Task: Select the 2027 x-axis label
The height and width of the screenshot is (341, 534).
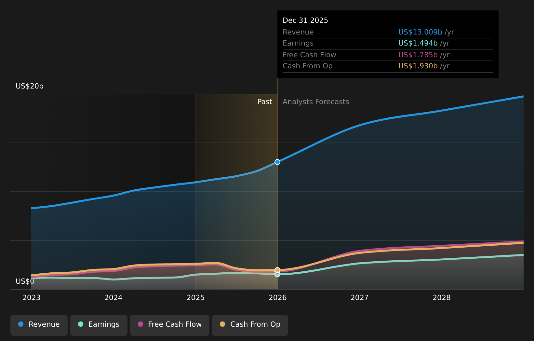Action: pos(360,298)
